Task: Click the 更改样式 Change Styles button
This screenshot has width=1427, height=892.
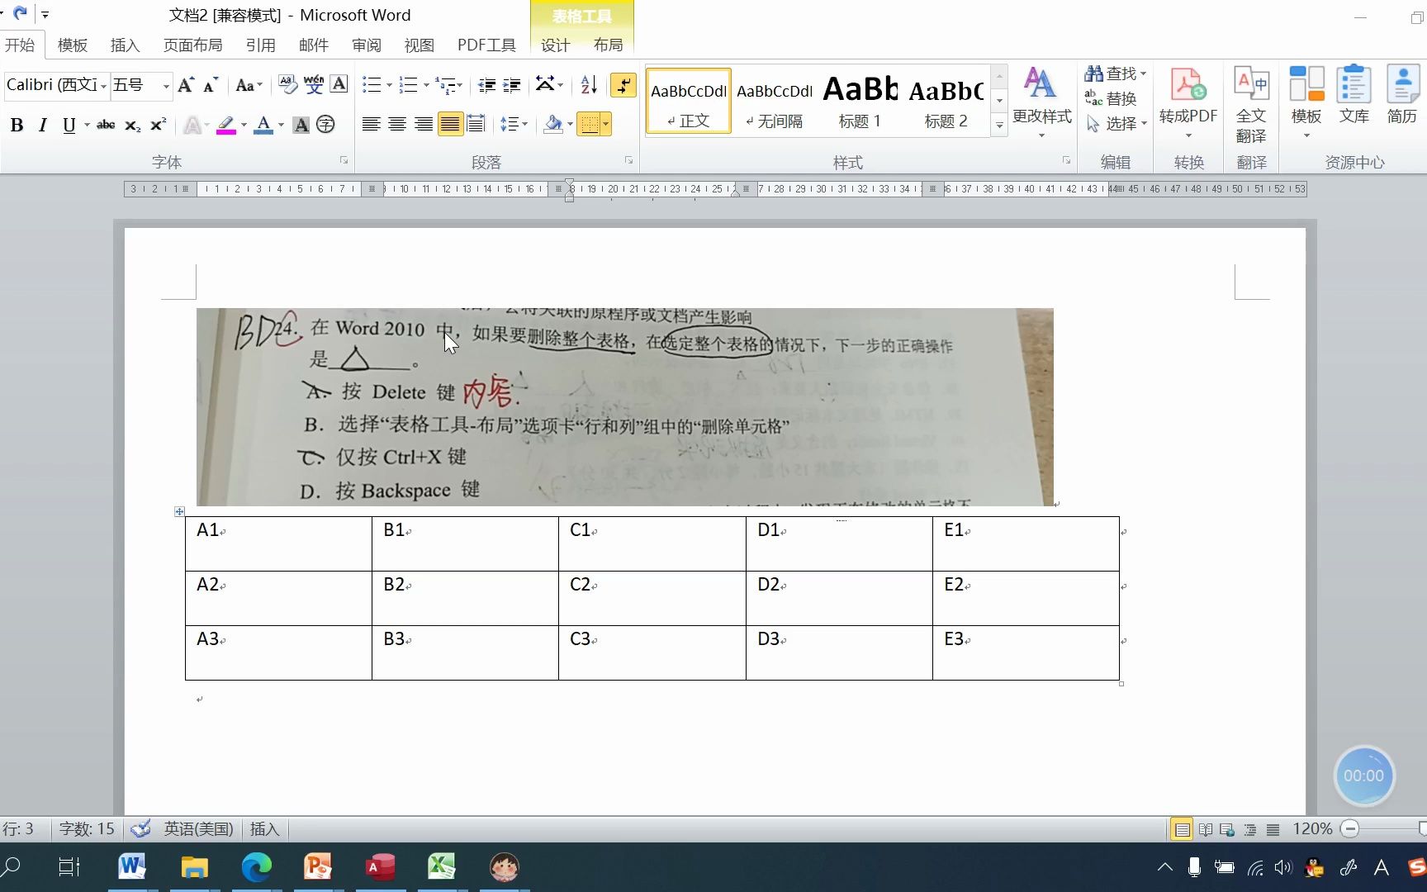Action: coord(1041,103)
